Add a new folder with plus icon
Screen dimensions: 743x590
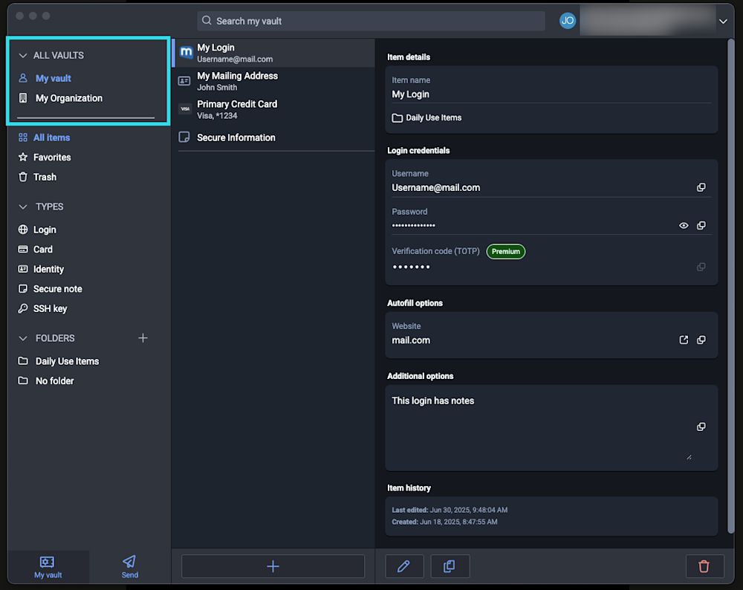pos(143,338)
